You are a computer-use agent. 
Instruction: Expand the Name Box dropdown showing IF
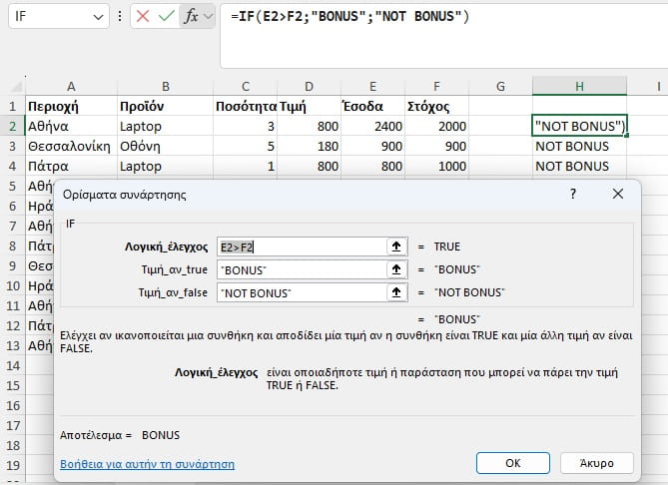coord(99,17)
